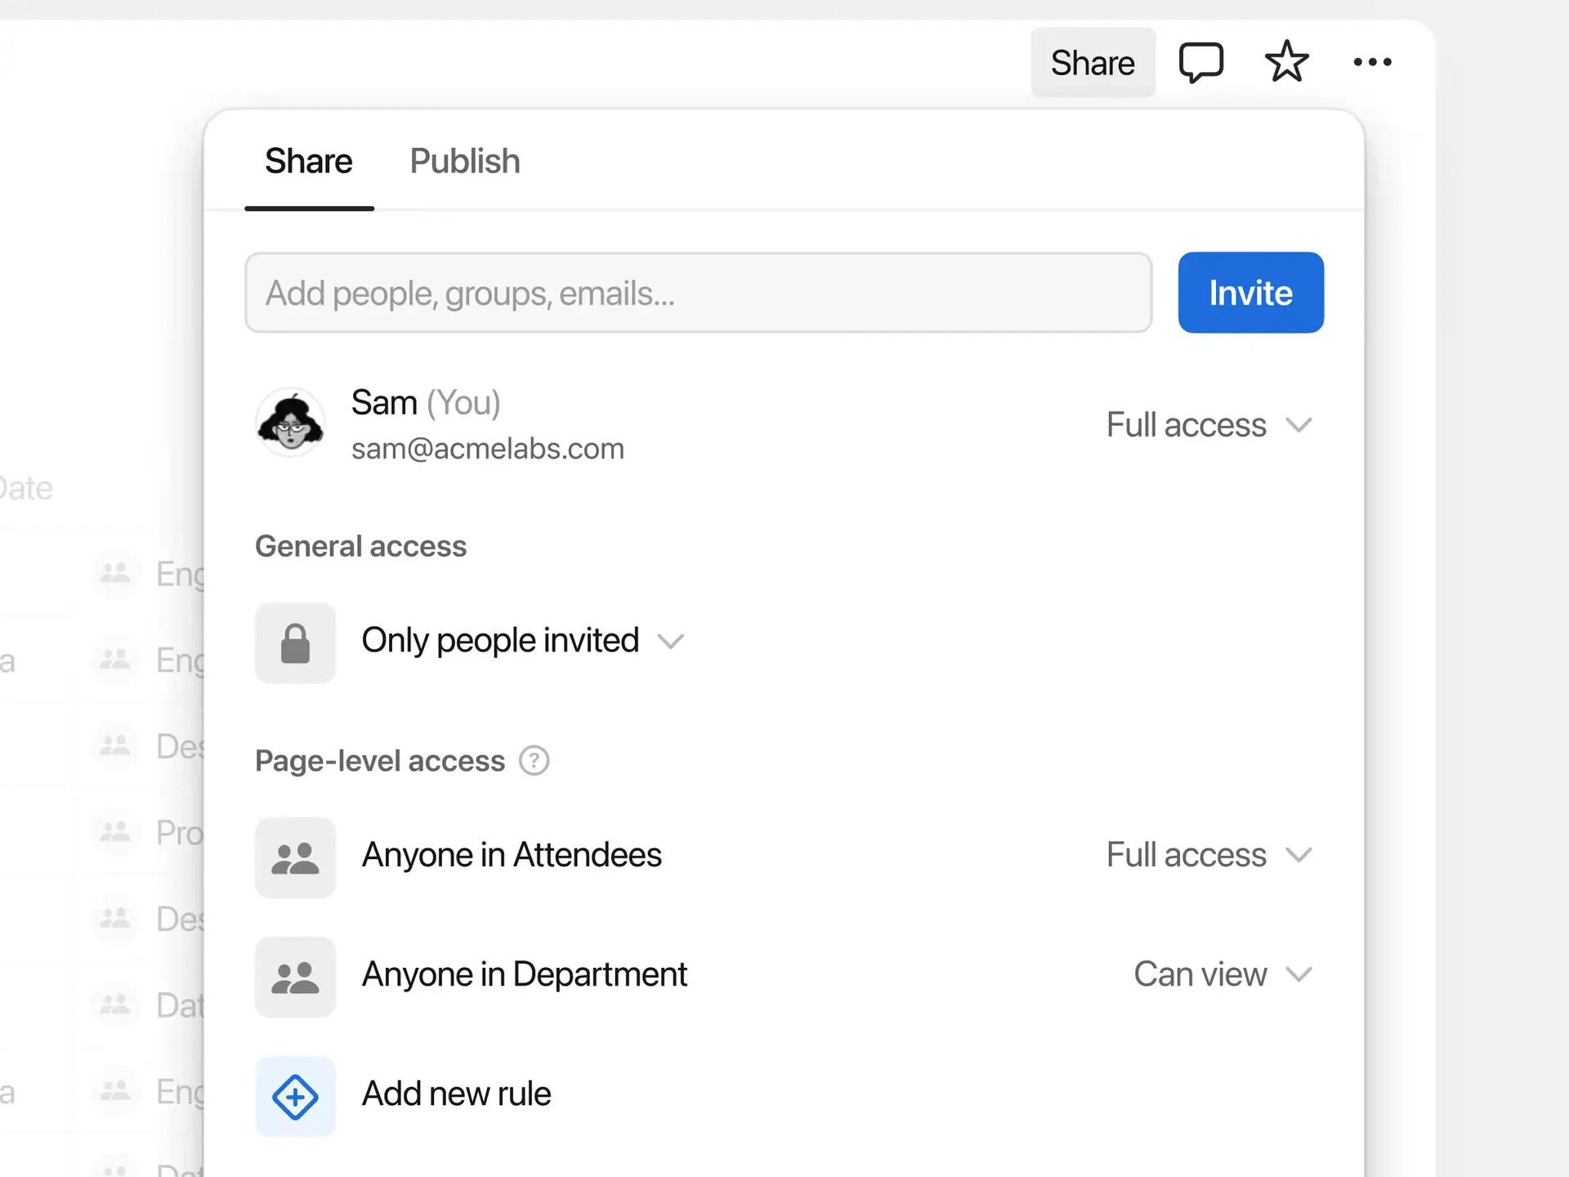Open the comment bubble icon

coord(1201,61)
